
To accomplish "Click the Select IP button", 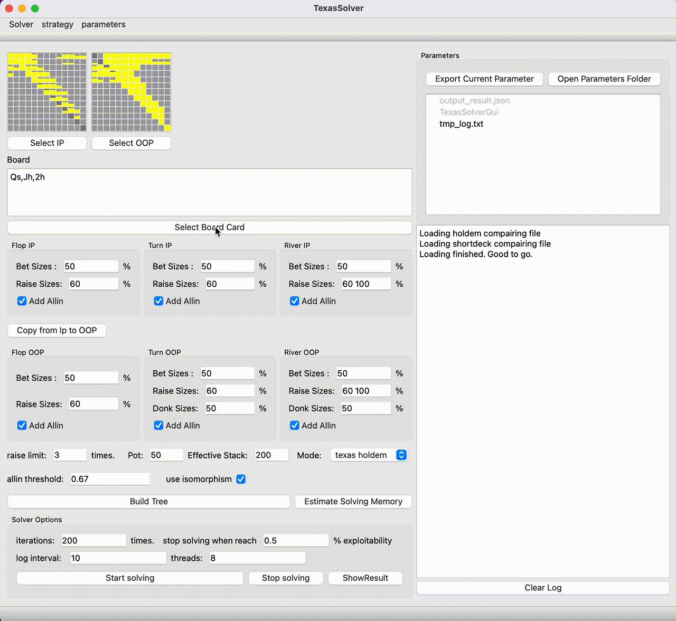I will click(46, 143).
